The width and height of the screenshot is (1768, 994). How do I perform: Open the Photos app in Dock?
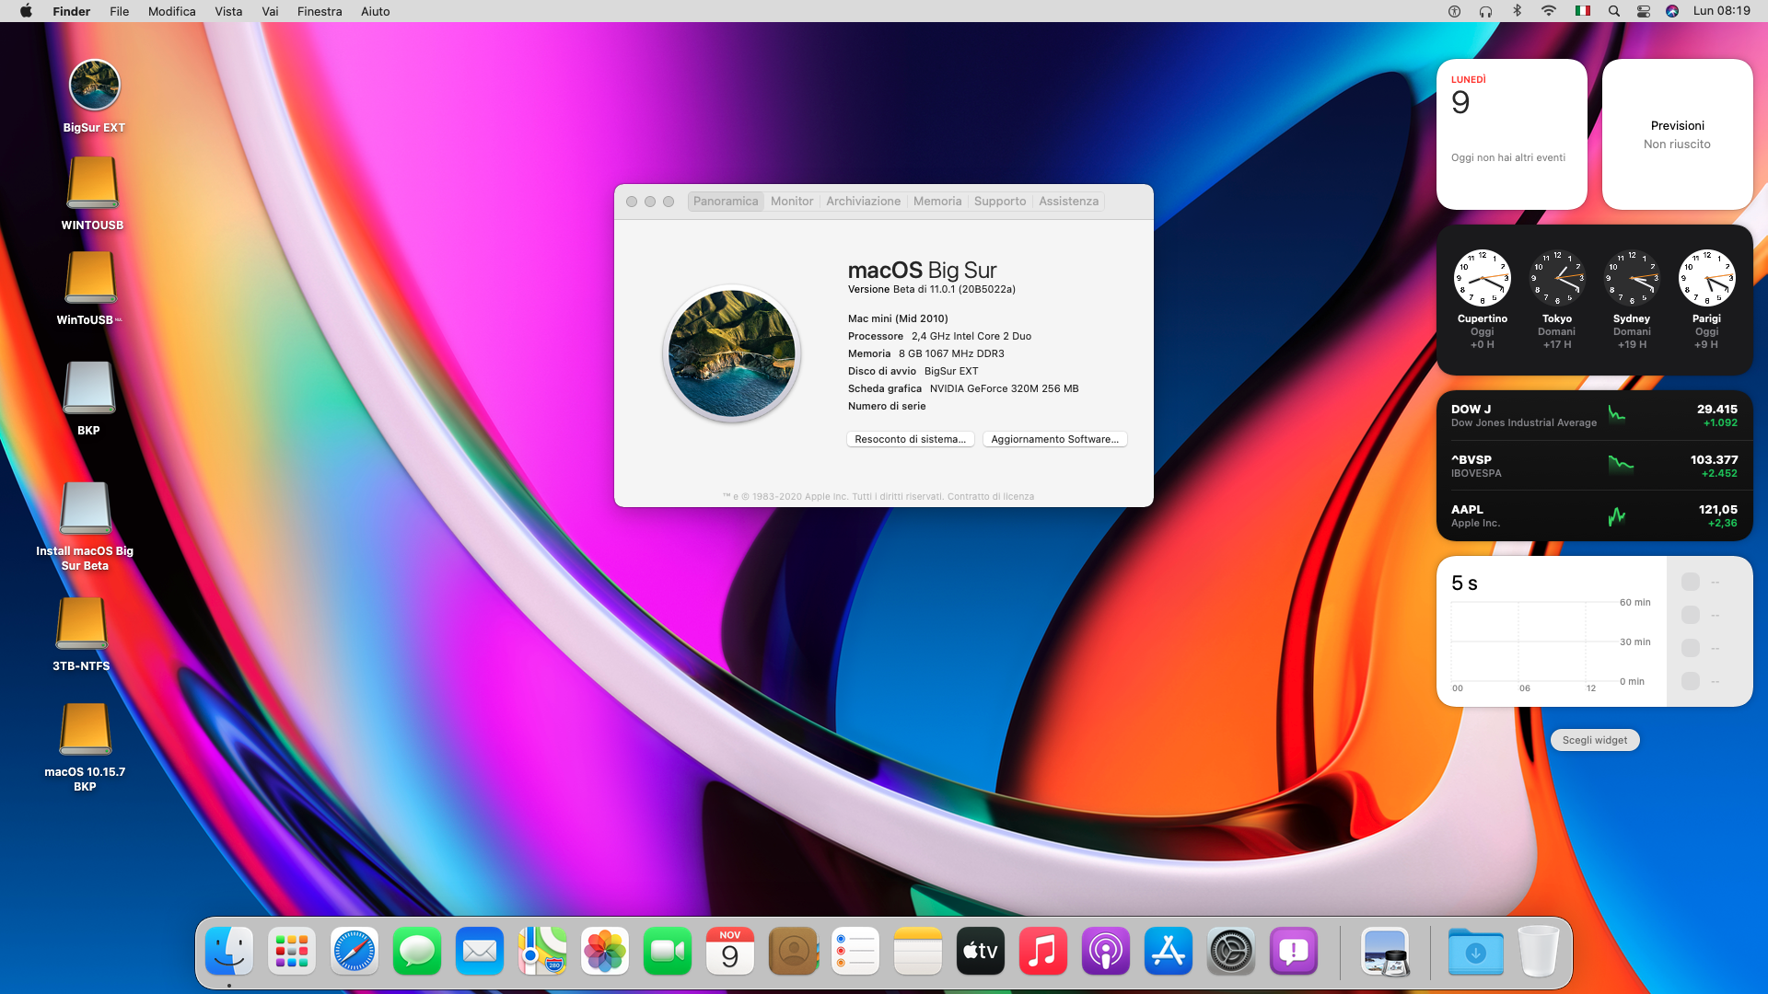click(605, 951)
